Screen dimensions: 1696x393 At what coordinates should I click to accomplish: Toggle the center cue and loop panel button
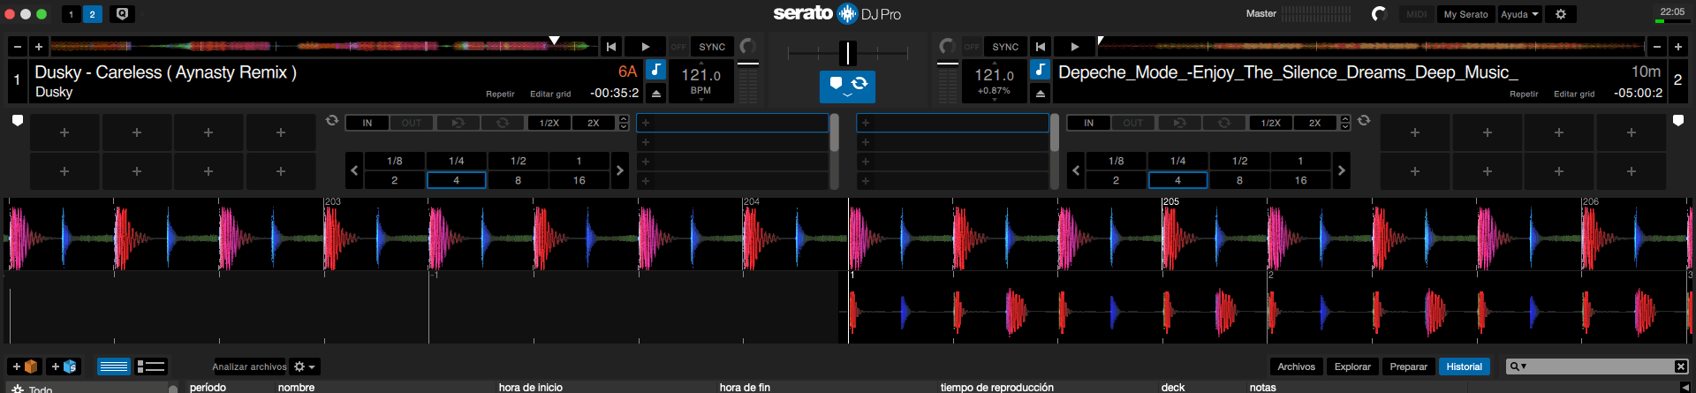pos(847,87)
